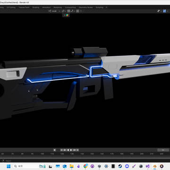The height and width of the screenshot is (170, 170).
Task: Switch to the Texture Paint workspace tab
Action: click(x=24, y=8)
